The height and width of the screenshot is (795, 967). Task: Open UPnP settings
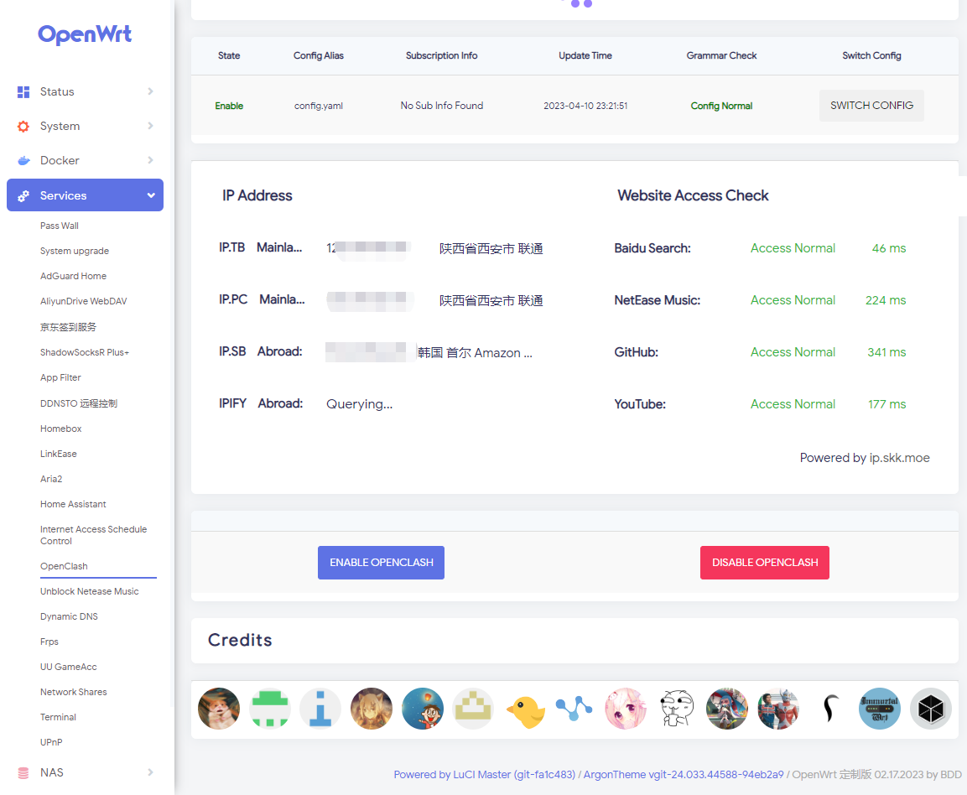point(51,742)
